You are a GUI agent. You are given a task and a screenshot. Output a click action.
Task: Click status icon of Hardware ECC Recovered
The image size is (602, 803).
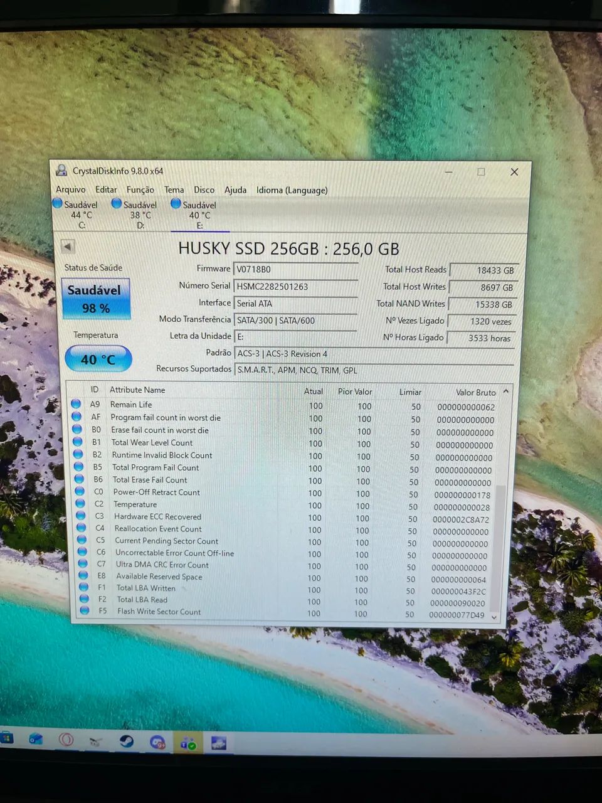click(x=81, y=516)
